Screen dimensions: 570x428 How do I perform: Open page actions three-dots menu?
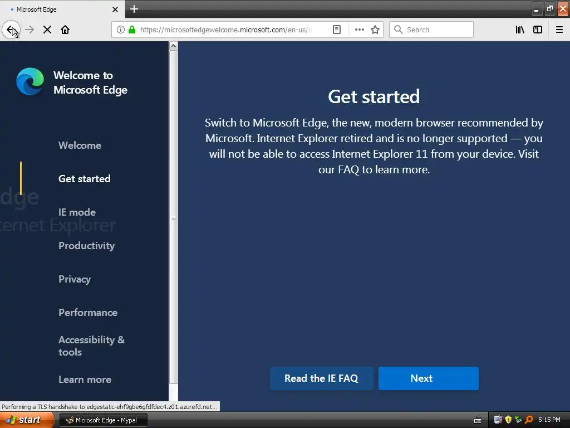click(x=359, y=30)
